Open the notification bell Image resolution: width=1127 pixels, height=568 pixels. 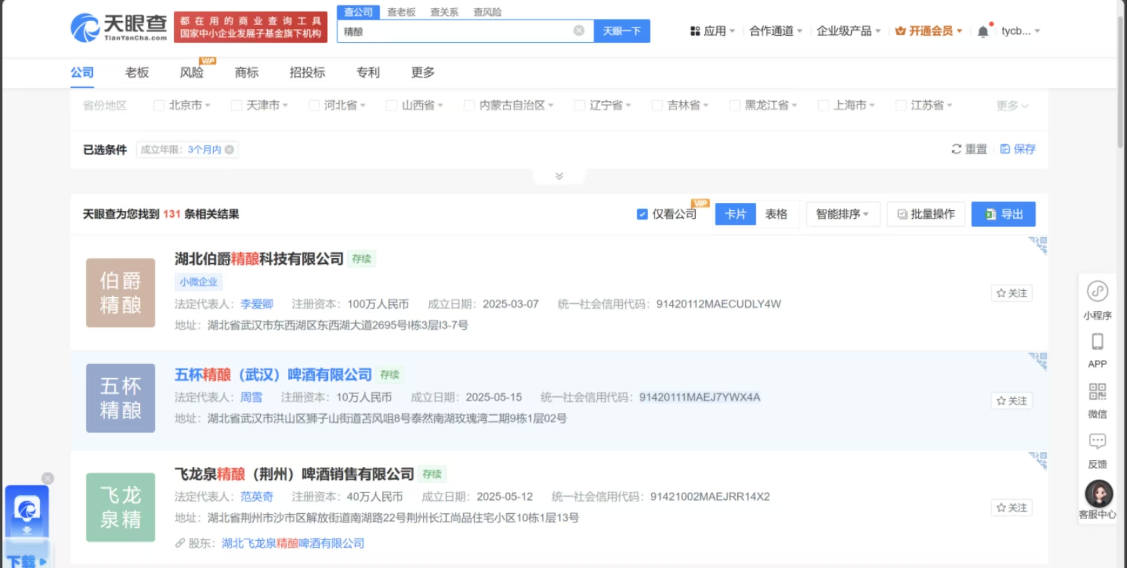pos(983,31)
